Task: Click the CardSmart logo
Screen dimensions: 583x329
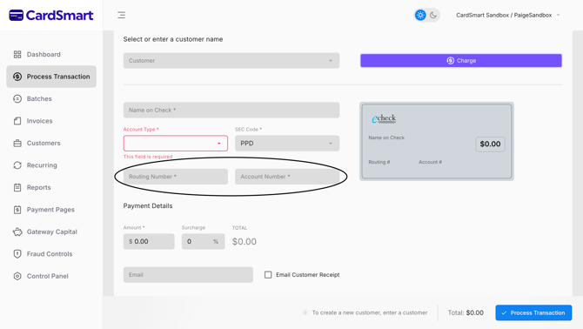Action: click(51, 16)
